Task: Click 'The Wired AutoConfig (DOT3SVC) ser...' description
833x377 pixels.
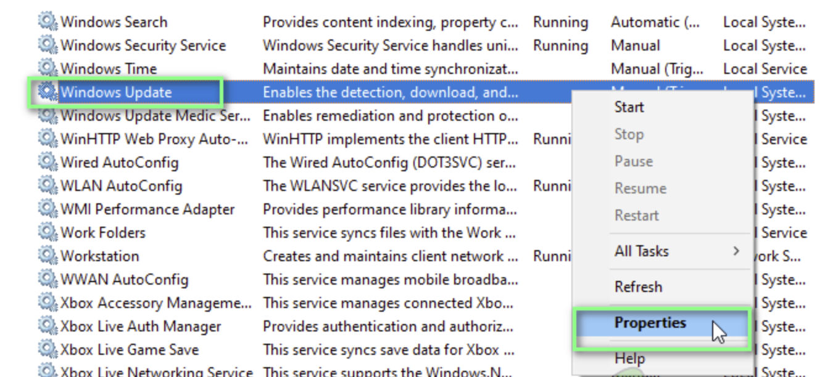Action: (391, 163)
